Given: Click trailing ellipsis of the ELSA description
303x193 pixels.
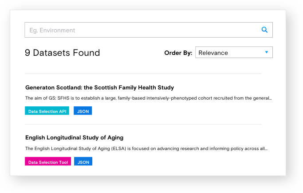Looking at the screenshot, I should 266,149.
